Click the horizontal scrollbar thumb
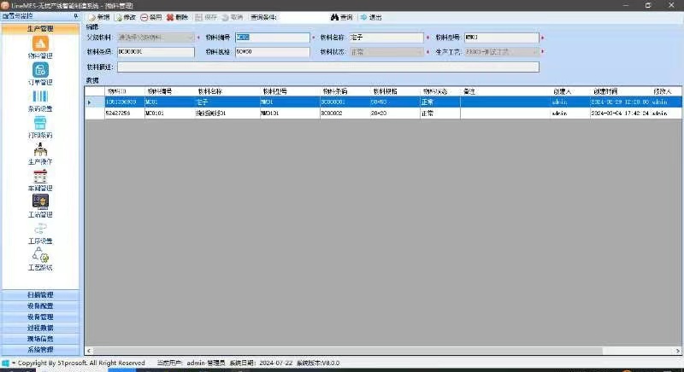Screen dimensions: 684x372 (x=348, y=351)
